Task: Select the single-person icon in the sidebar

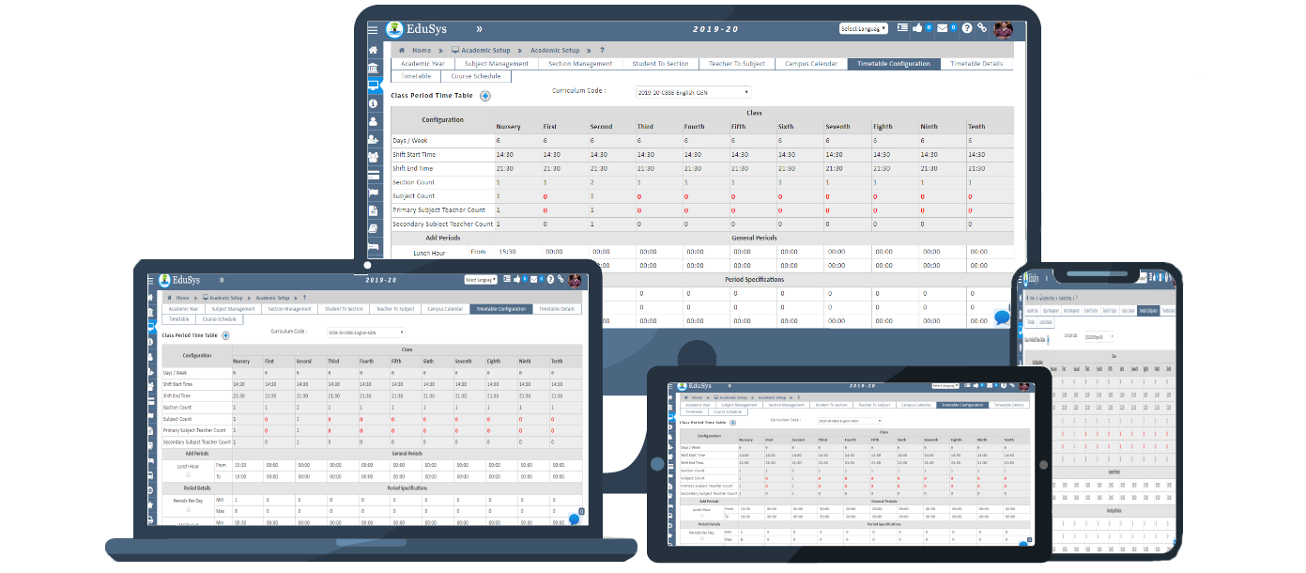Action: [373, 120]
